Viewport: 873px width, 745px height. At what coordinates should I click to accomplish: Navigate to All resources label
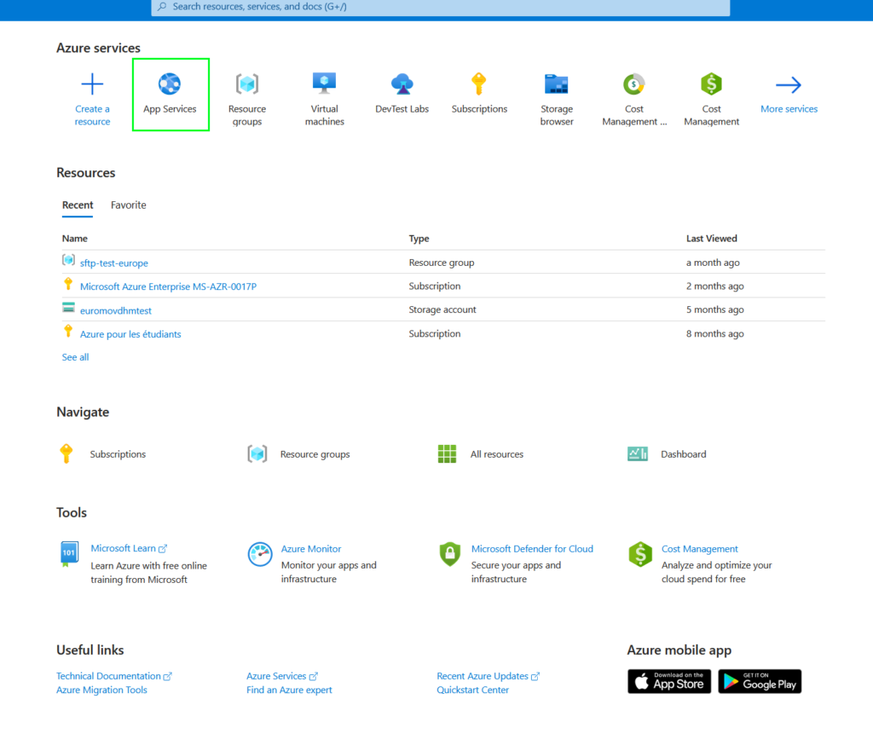(497, 454)
